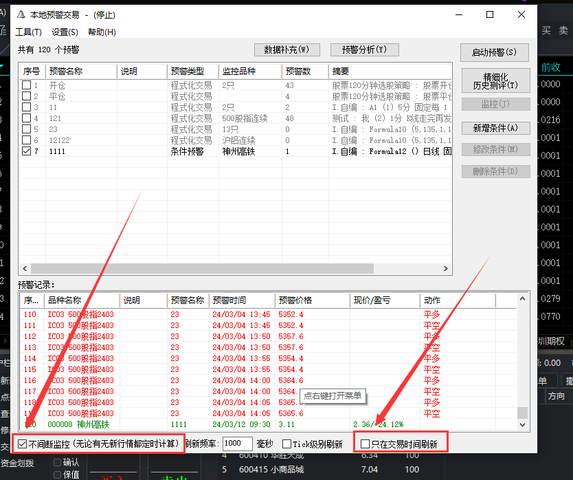The width and height of the screenshot is (573, 480).
Task: Check 确认 box in background window
Action: pyautogui.click(x=58, y=462)
